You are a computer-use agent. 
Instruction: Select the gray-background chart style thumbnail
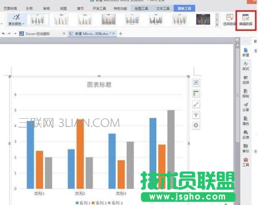point(108,20)
